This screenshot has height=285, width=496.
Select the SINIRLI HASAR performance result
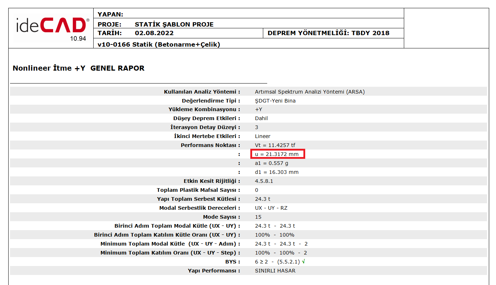275,271
